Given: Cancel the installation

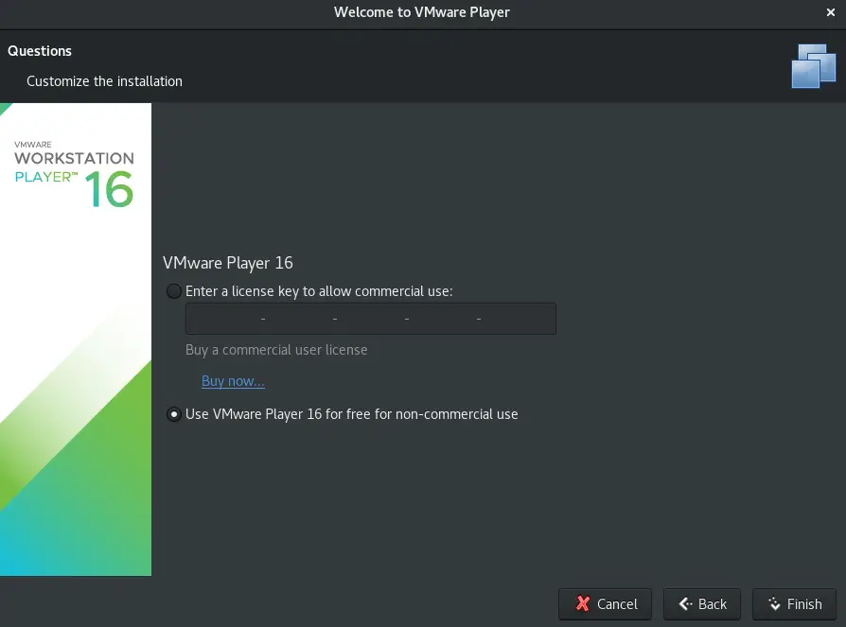Looking at the screenshot, I should [x=605, y=603].
